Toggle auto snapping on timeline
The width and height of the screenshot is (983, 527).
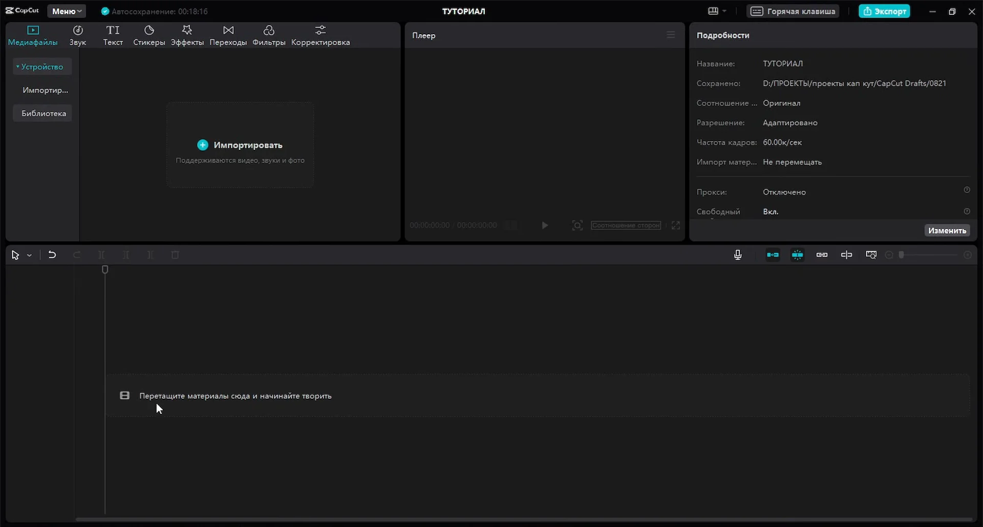[797, 255]
